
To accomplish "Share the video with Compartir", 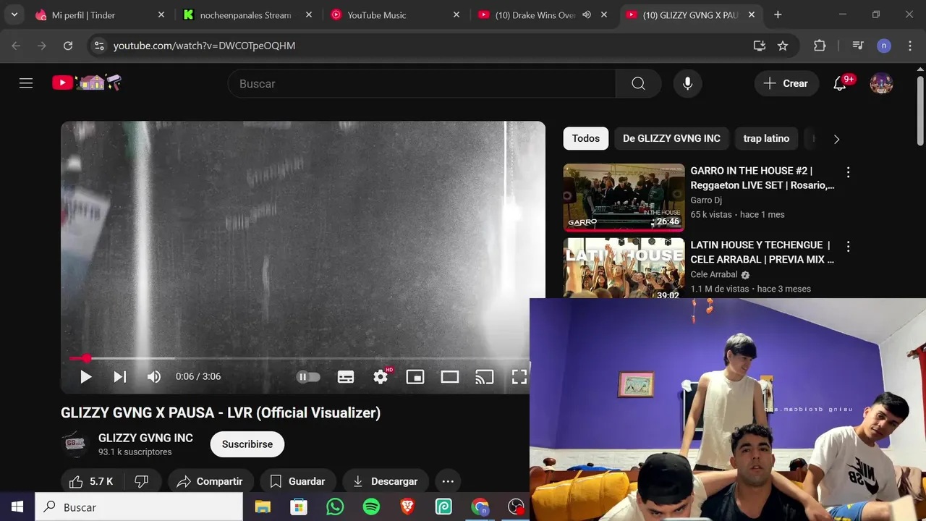I will tap(211, 481).
